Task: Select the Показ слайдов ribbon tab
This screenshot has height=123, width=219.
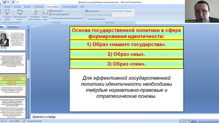Action: (x=53, y=7)
